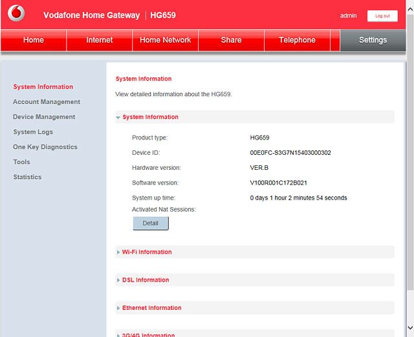The height and width of the screenshot is (337, 414).
Task: Click the scrollbar up arrow
Action: (410, 10)
